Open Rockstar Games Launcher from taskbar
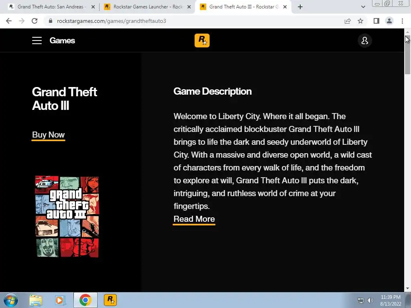Image resolution: width=411 pixels, height=308 pixels. (x=110, y=300)
